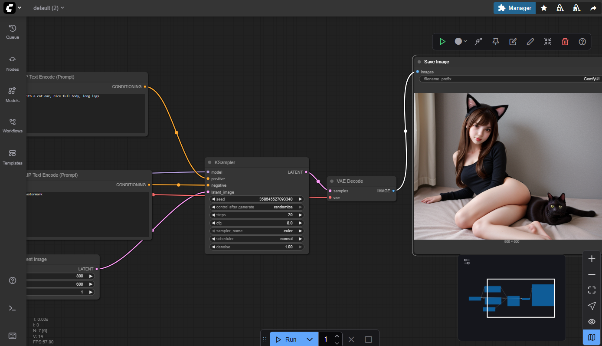
Task: Open the Models library in the sidebar
Action: 13,94
